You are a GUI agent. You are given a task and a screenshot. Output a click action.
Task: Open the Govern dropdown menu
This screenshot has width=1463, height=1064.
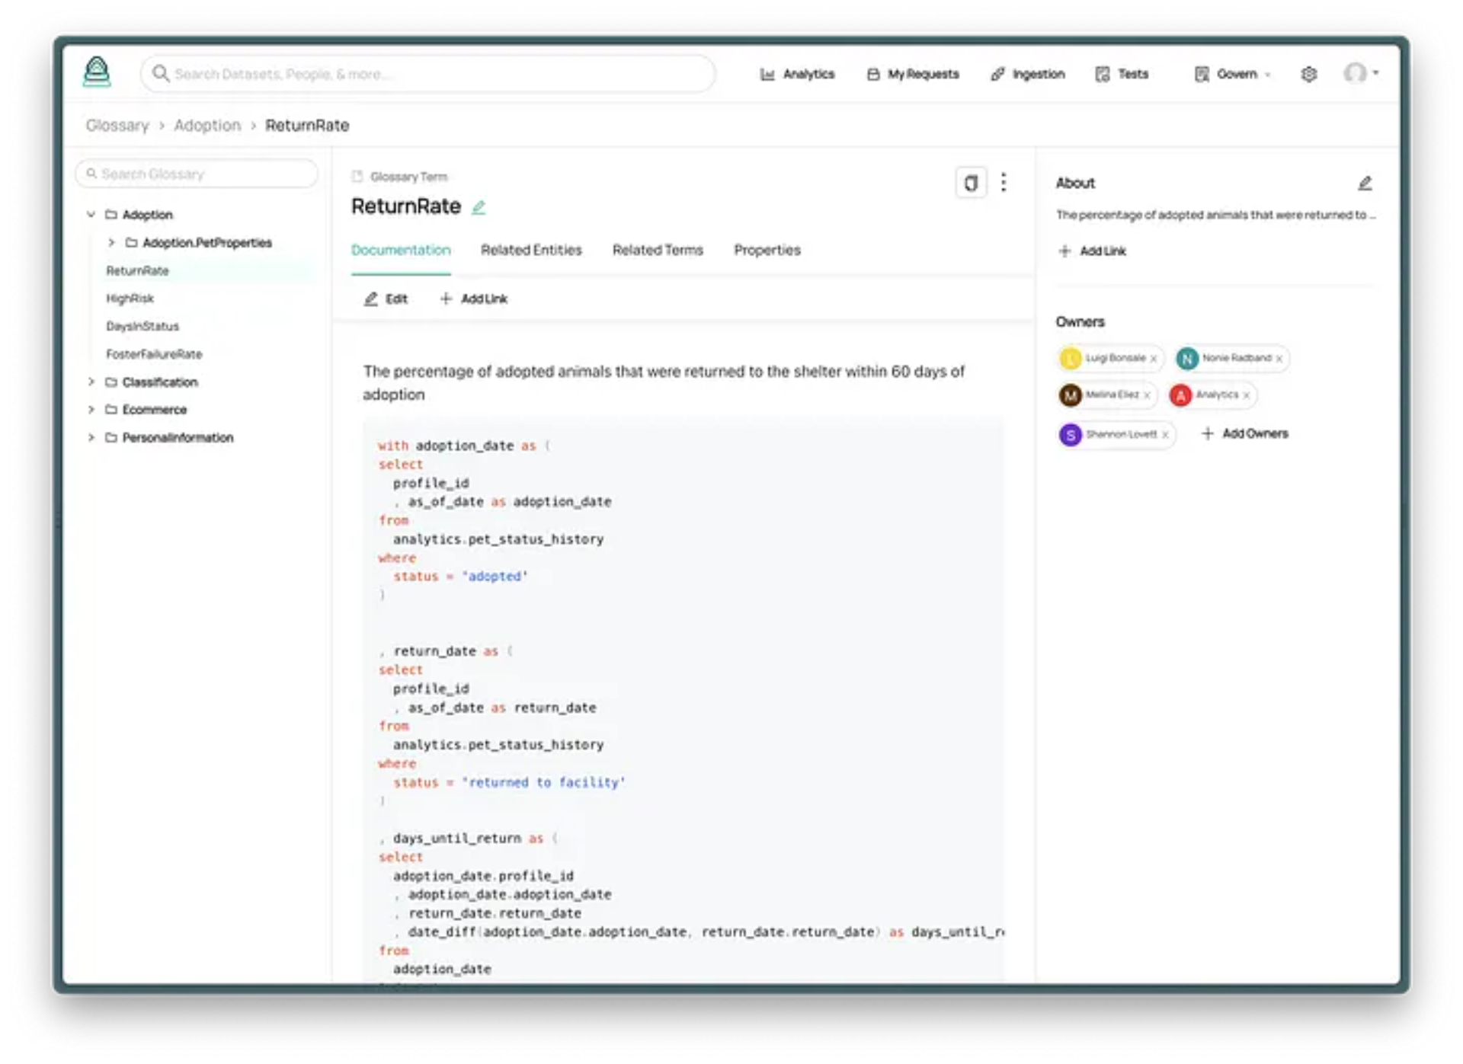[1232, 74]
